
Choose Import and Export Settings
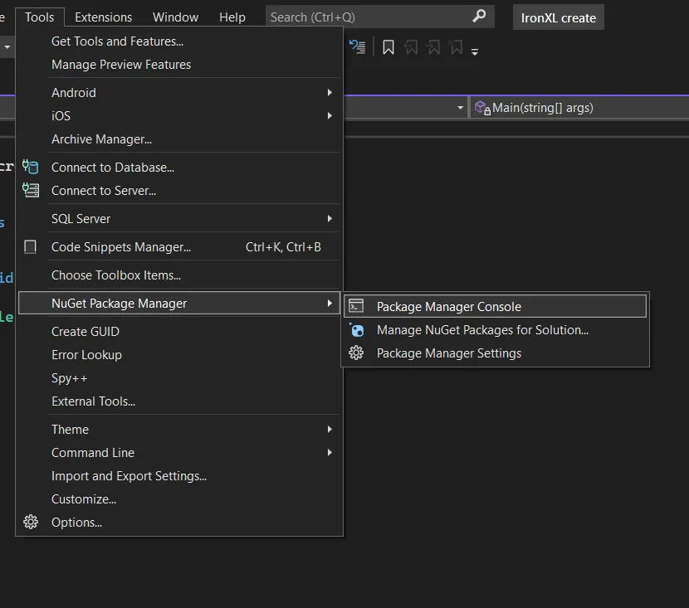tap(129, 476)
